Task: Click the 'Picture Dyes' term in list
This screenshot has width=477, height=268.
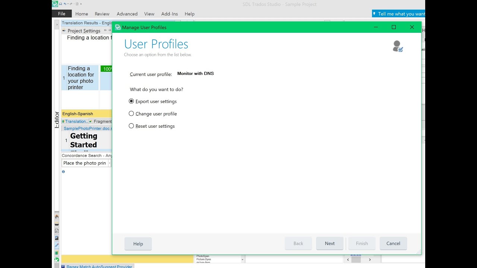Action: pos(203,259)
